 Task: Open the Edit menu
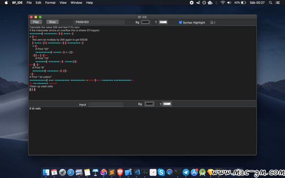(x=38, y=3)
